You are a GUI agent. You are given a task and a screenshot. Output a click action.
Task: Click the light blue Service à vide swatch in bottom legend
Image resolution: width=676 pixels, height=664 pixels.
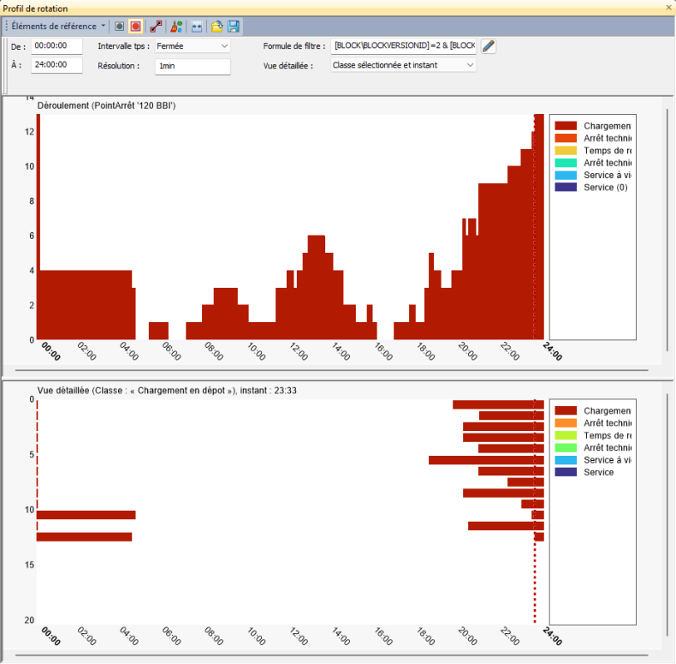click(x=566, y=460)
